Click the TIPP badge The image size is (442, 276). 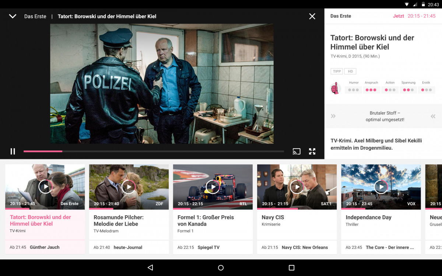[337, 71]
